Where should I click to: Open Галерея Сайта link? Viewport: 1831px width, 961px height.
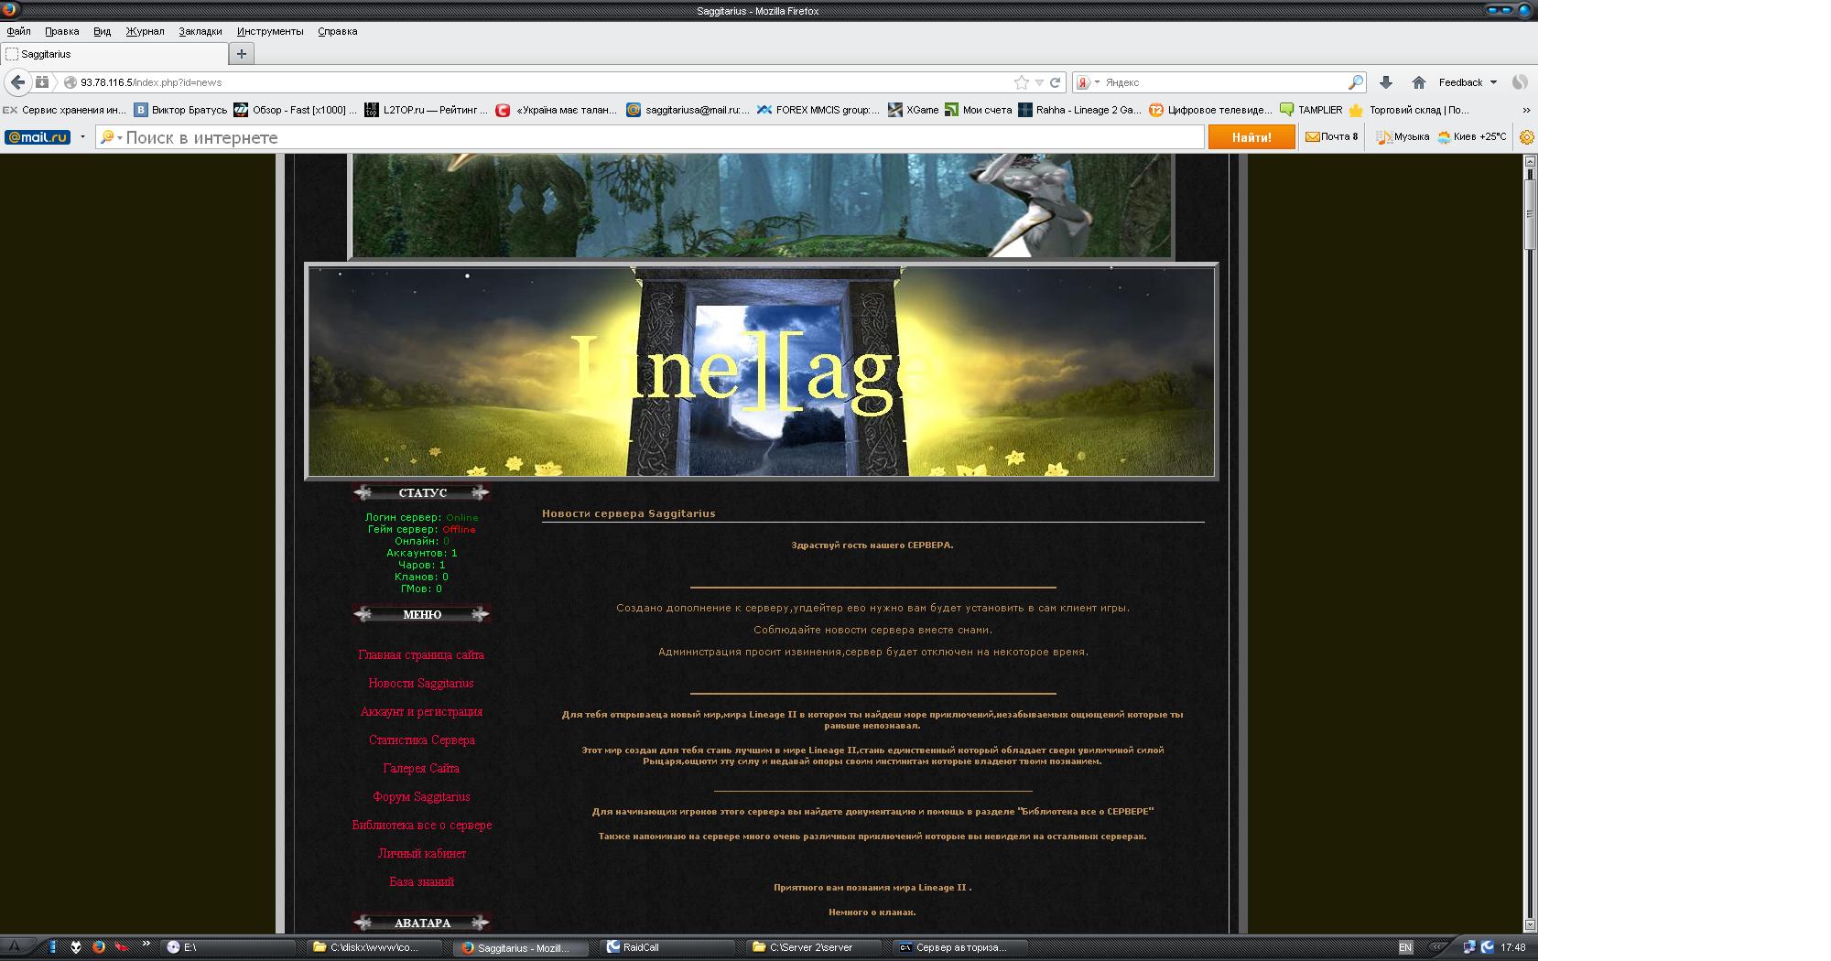[421, 769]
